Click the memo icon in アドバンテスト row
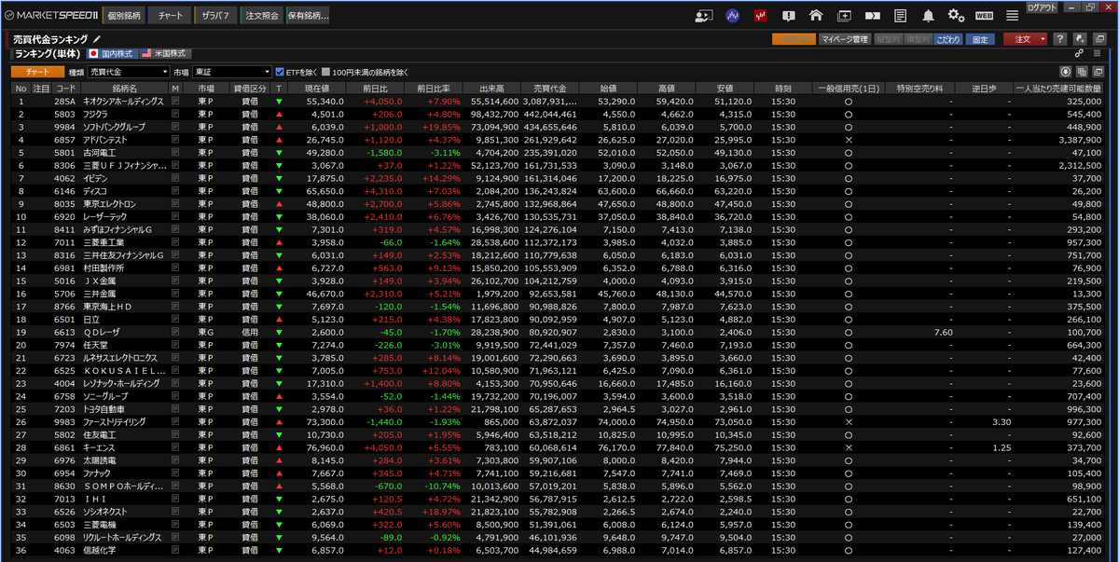The image size is (1119, 562). [175, 139]
